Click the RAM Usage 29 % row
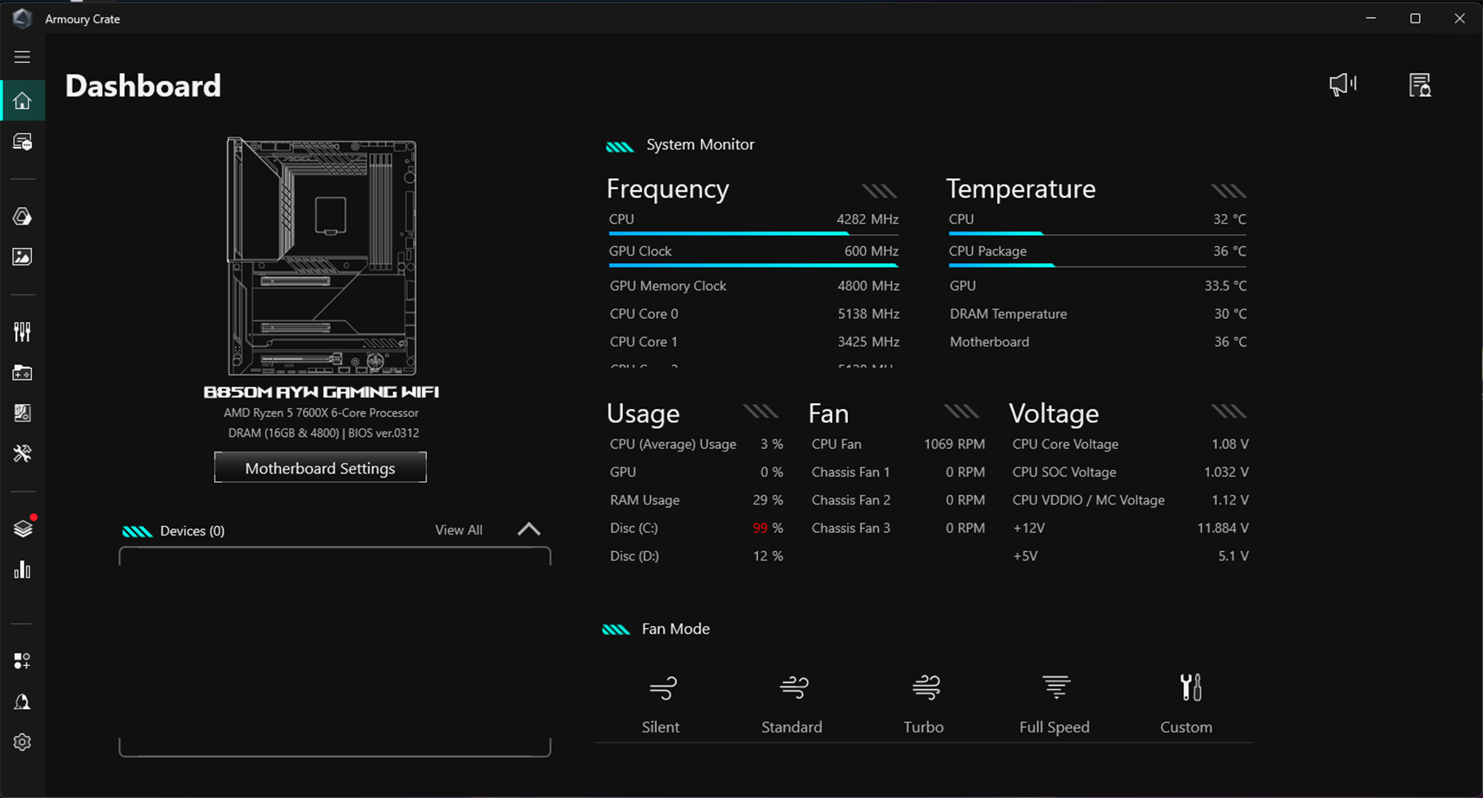The image size is (1483, 798). coord(697,500)
